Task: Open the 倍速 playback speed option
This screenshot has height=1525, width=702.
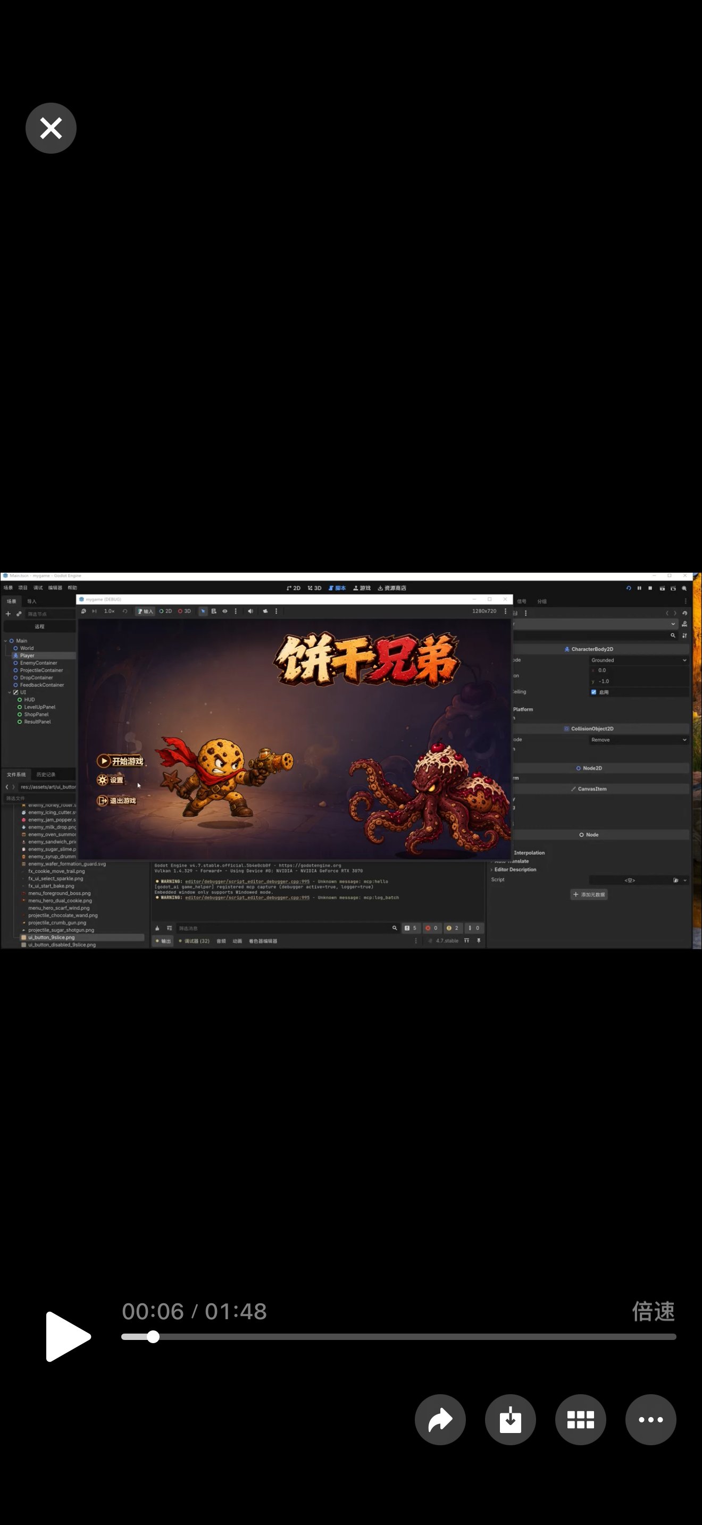Action: point(654,1311)
